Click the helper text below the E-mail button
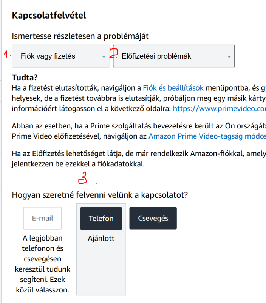The image size is (266, 303). (x=42, y=264)
